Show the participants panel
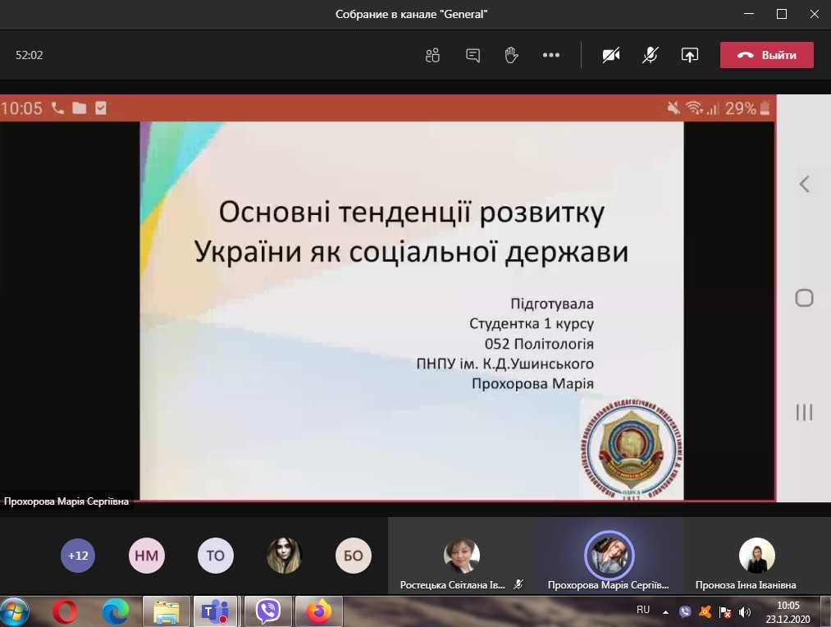Image resolution: width=831 pixels, height=627 pixels. [x=432, y=55]
